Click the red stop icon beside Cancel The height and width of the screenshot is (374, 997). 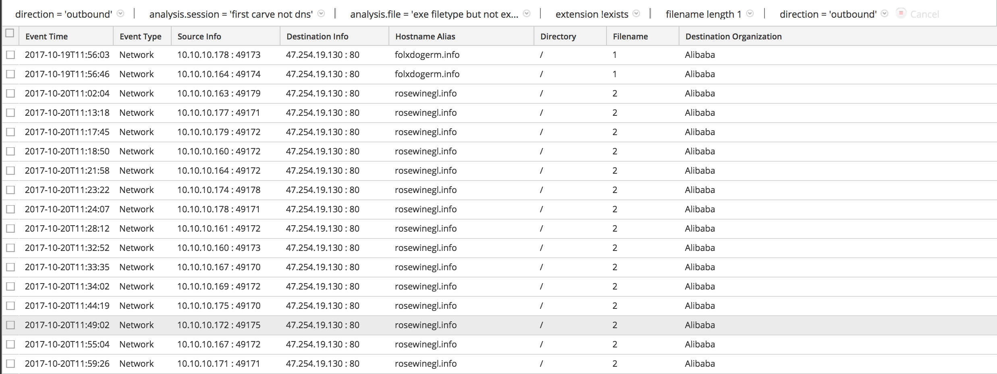(x=901, y=13)
